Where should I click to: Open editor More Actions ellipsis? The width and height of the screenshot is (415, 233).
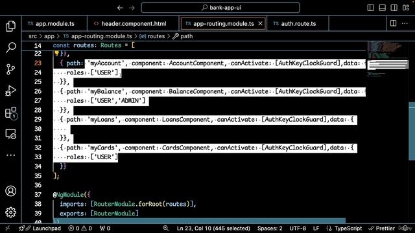pyautogui.click(x=405, y=23)
